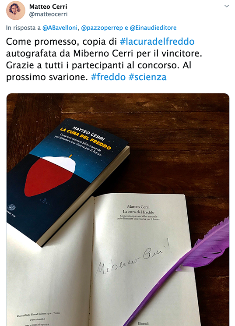This screenshot has width=235, height=326.
Task: Go to the @Einaudieditore profile
Action: point(153,28)
